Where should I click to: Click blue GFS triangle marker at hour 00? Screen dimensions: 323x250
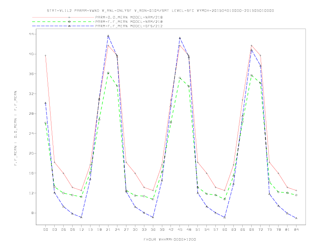pos(46,103)
